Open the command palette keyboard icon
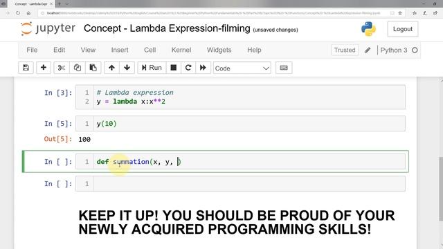 [x=284, y=68]
